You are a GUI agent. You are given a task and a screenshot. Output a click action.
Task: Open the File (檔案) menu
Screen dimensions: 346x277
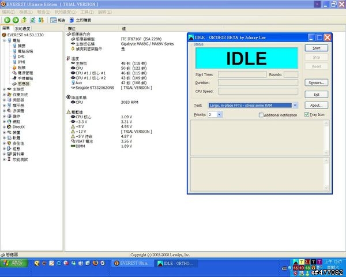[9, 12]
